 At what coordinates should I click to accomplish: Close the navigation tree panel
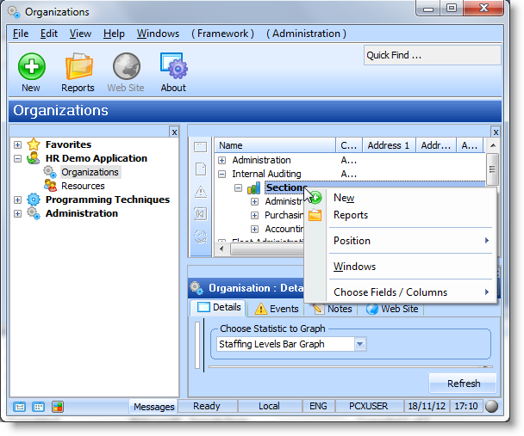point(174,132)
